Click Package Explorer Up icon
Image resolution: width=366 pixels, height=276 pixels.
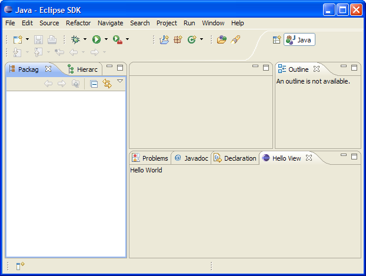[76, 84]
